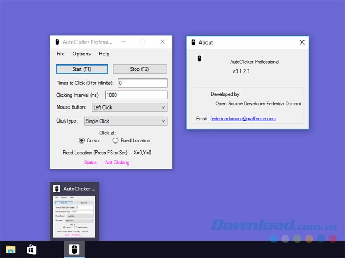
Task: Click the Times to Click input field
Action: coord(142,83)
